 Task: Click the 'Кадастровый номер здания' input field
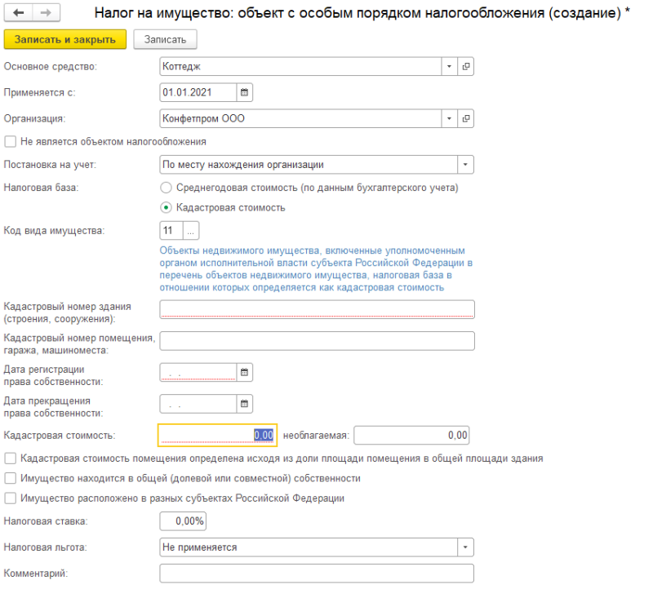coord(317,310)
